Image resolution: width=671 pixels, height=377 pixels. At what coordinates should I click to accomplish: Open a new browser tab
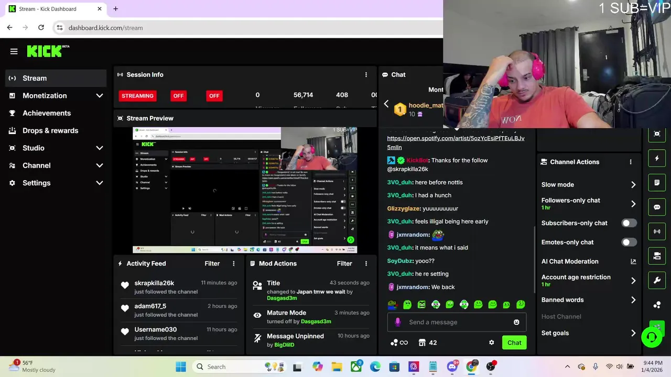tap(115, 9)
